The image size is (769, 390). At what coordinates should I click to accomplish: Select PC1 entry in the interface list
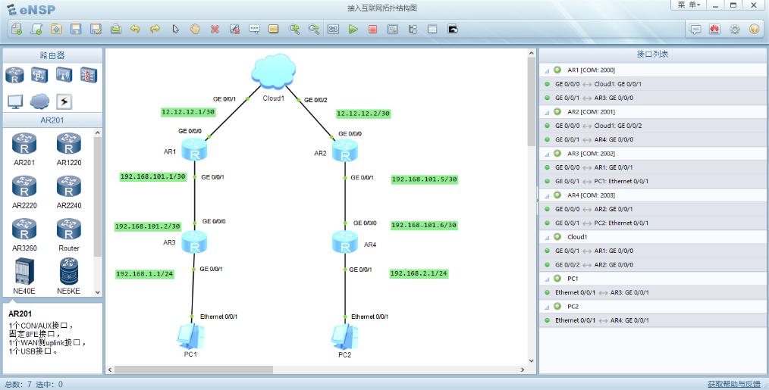573,279
